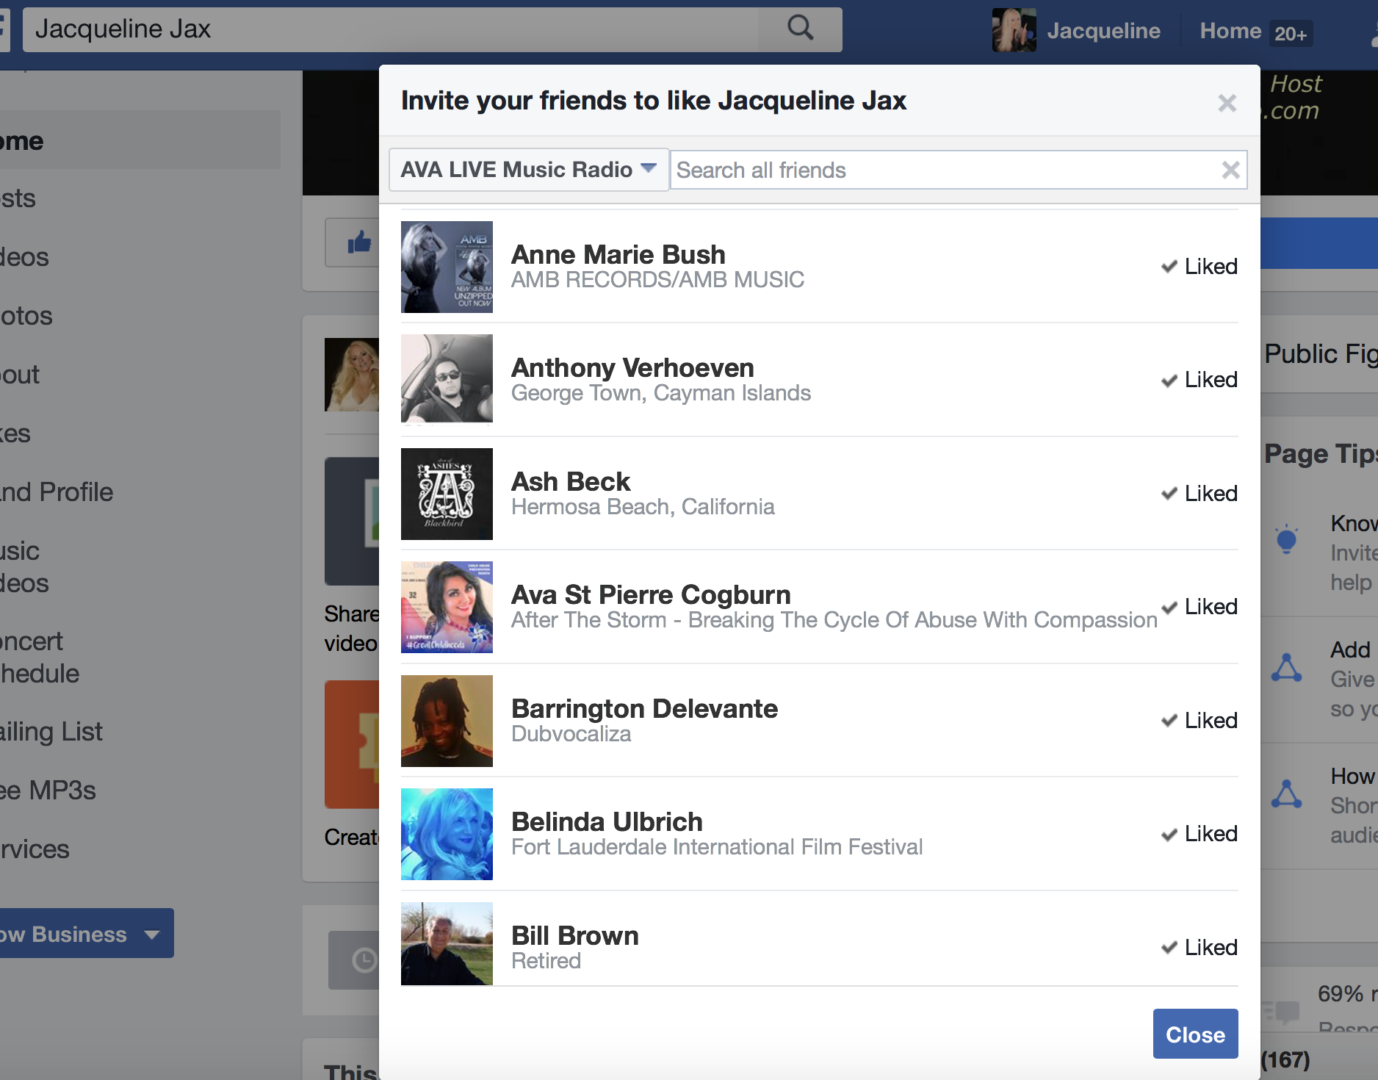Click text George Town, Cayman Islands
1378x1080 pixels.
pos(660,393)
